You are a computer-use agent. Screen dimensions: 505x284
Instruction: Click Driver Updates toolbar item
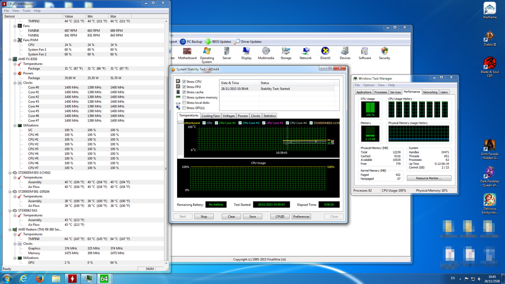[248, 42]
